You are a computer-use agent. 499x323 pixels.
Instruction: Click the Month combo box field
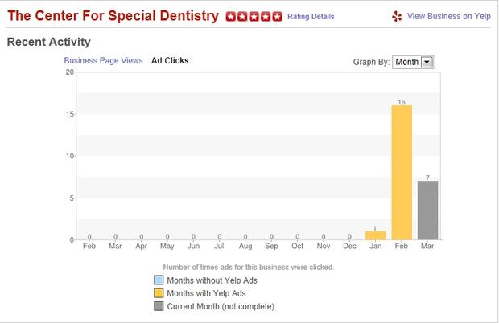click(413, 62)
